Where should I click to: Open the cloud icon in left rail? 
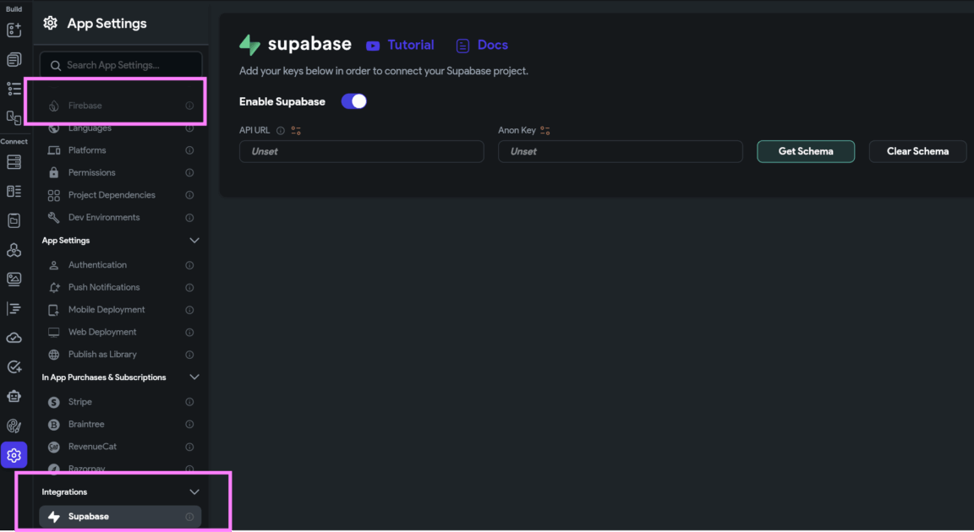14,338
